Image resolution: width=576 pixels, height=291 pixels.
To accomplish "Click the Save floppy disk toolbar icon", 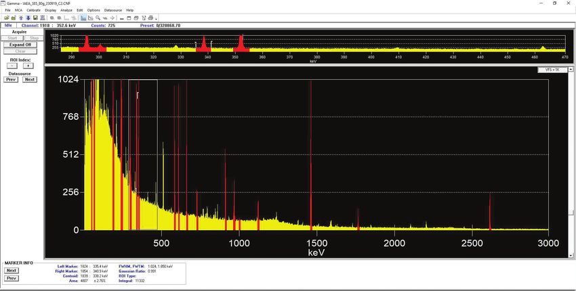I will (35, 18).
